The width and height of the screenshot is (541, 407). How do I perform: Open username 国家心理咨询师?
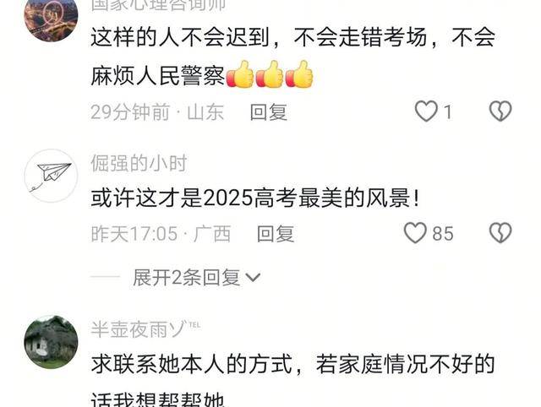[158, 5]
